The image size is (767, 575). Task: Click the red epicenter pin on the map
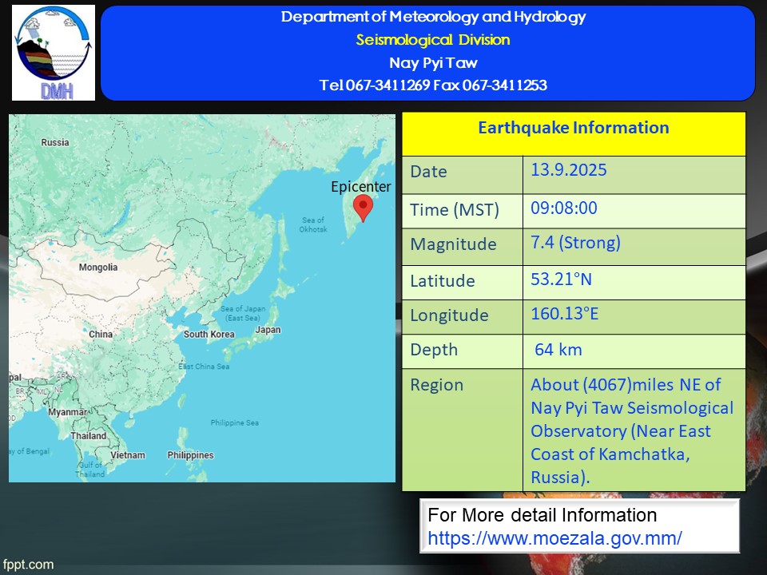[363, 208]
